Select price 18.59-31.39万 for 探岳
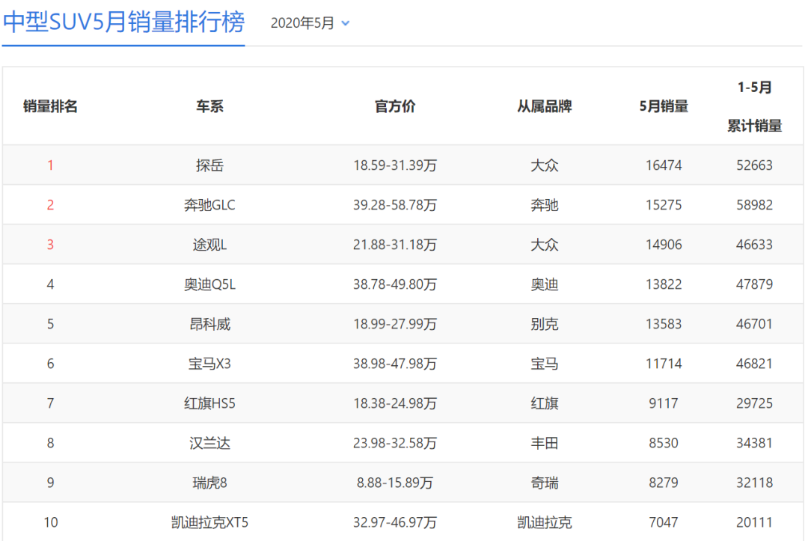Viewport: 808px width, 541px height. point(395,165)
